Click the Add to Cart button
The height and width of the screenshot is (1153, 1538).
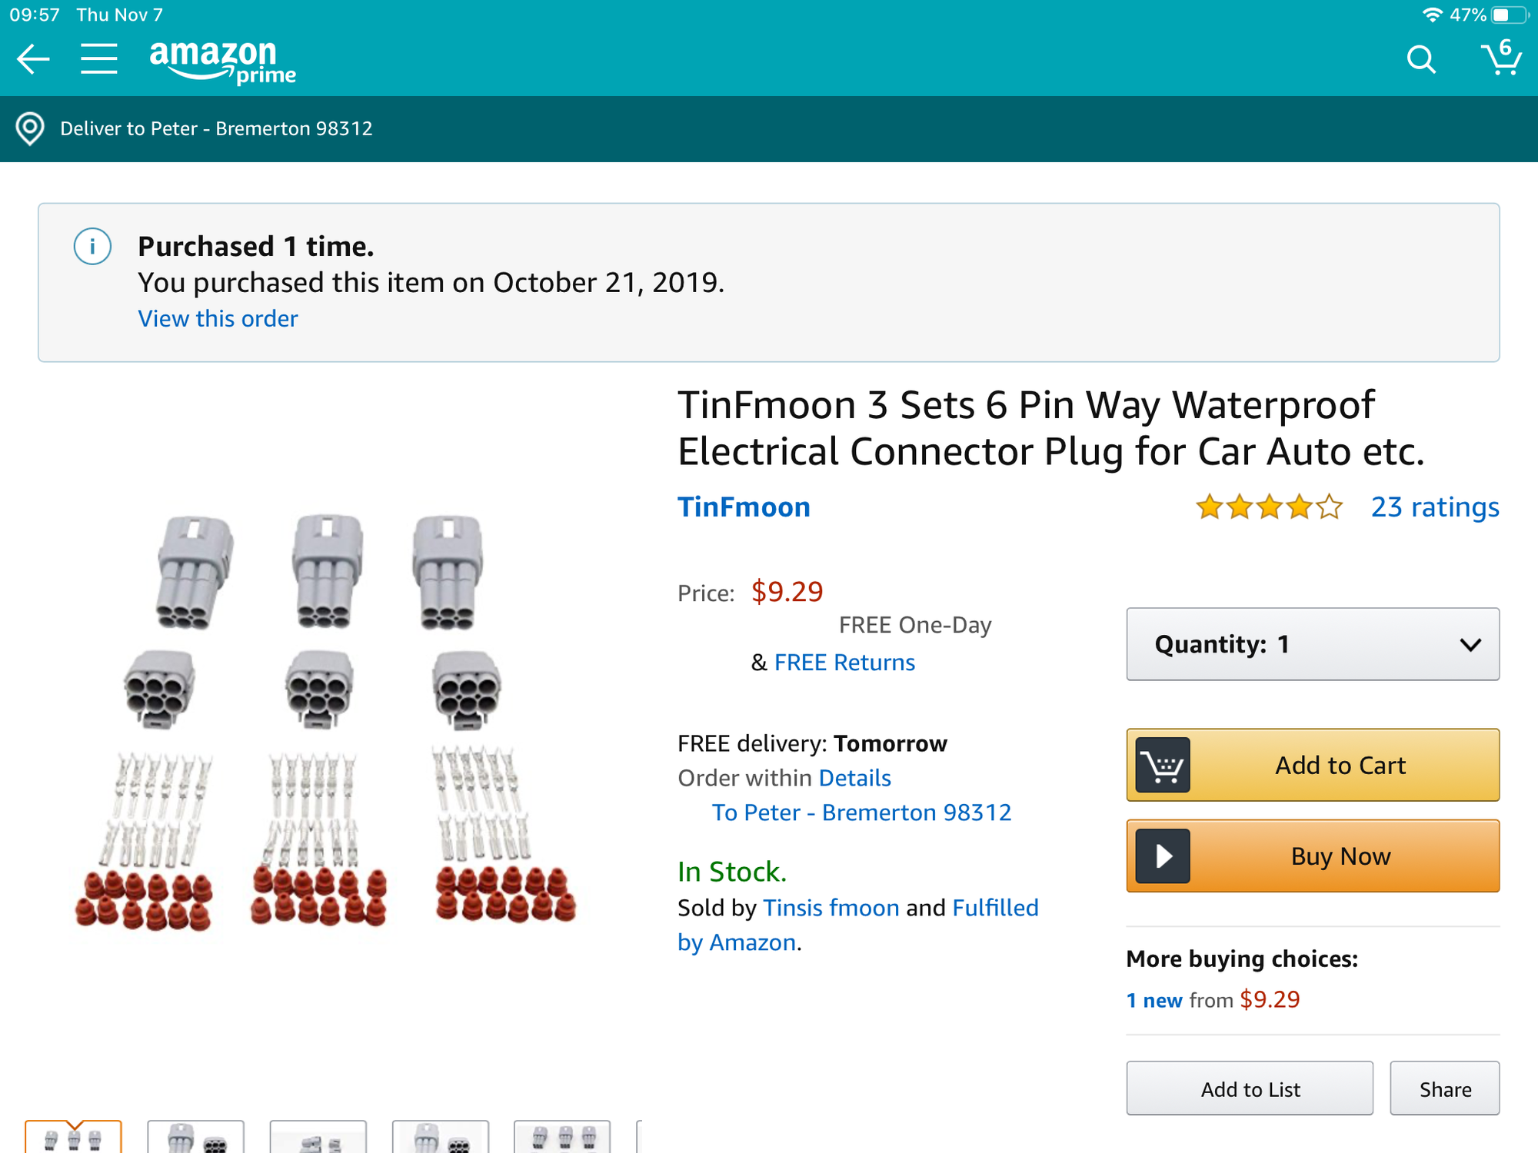point(1312,765)
